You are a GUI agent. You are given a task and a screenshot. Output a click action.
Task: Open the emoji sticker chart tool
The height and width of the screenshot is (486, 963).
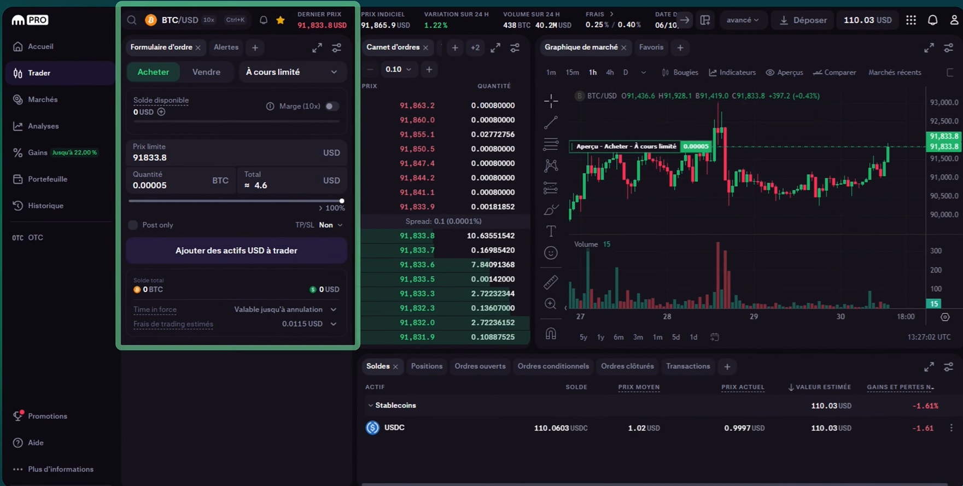pyautogui.click(x=551, y=253)
